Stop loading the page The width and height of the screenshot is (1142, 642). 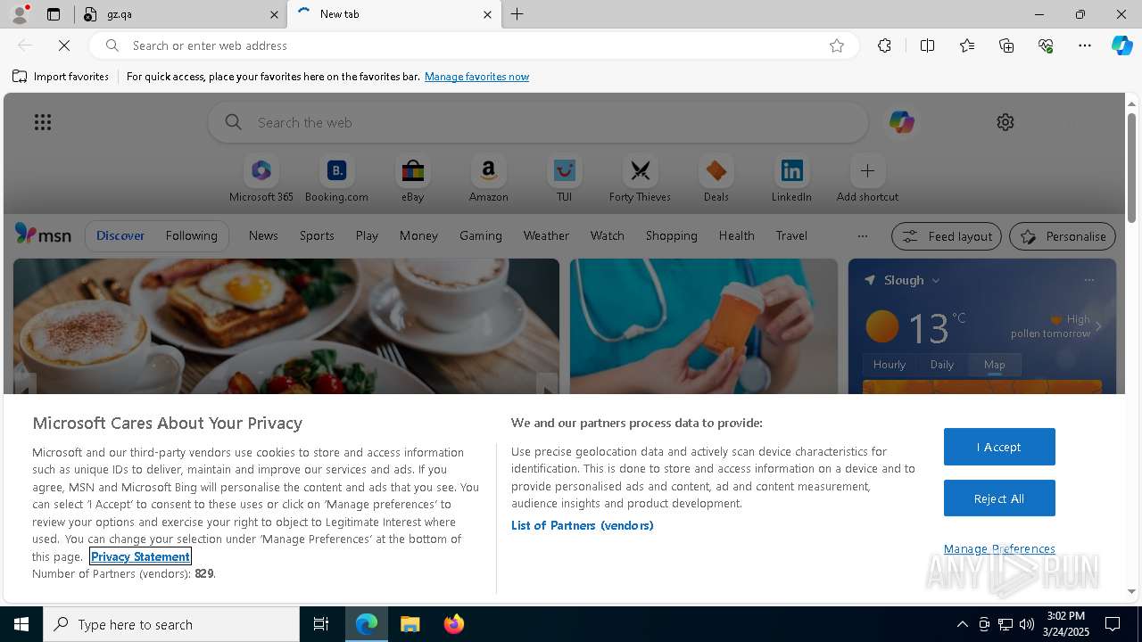point(64,45)
